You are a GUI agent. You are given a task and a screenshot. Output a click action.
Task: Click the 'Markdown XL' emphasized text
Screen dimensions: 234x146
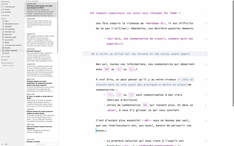tap(155, 23)
